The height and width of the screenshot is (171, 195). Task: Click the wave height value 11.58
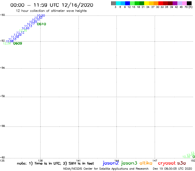15,37
